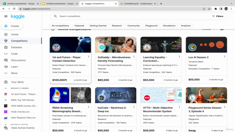Open Lux AI Season 2 competition title
235x132 pixels.
coord(198,57)
